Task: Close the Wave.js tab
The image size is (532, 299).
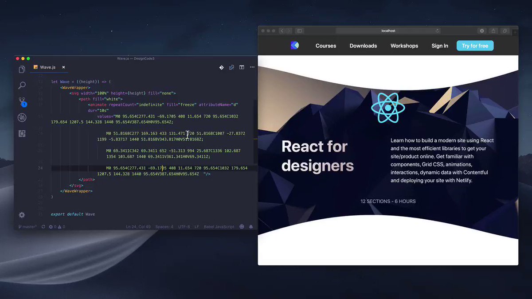Action: pyautogui.click(x=63, y=67)
